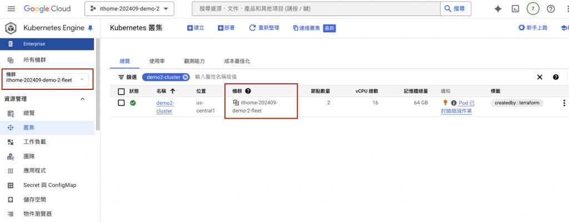The width and height of the screenshot is (569, 223).
Task: Open the demo2-cluster row three-dot menu
Action: tap(564, 103)
